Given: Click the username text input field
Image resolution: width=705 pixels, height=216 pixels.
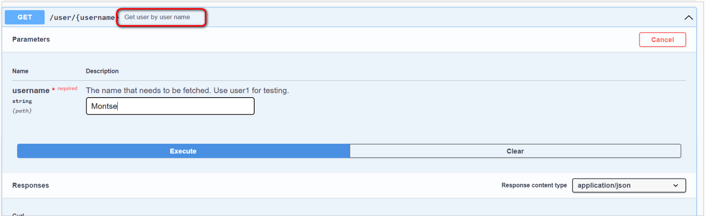Looking at the screenshot, I should 170,106.
